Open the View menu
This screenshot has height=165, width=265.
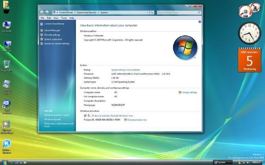[x=56, y=18]
